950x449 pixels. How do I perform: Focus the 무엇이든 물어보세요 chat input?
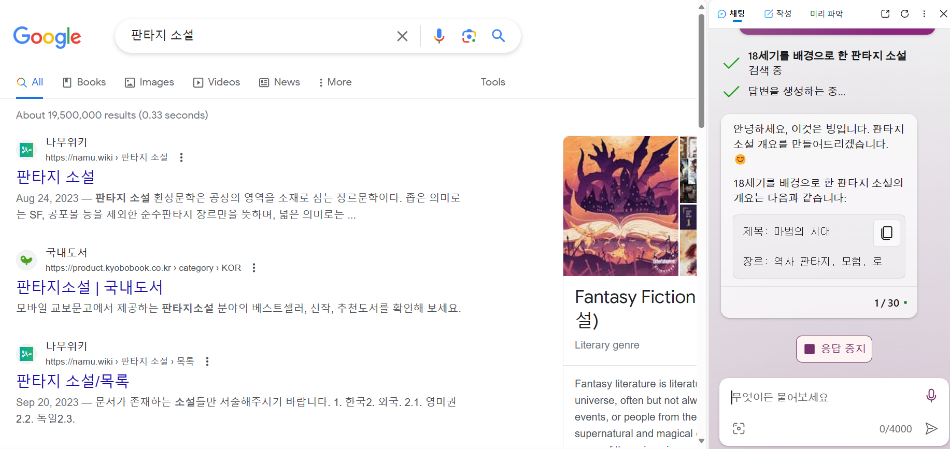(x=824, y=397)
